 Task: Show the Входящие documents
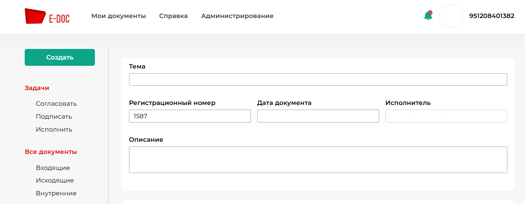[53, 168]
